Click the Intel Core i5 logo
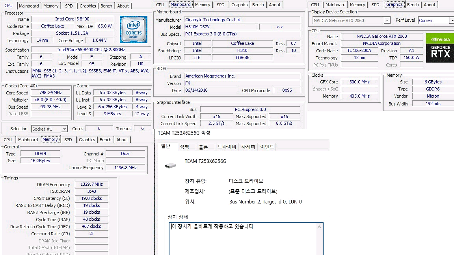The image size is (454, 255). pos(134,30)
